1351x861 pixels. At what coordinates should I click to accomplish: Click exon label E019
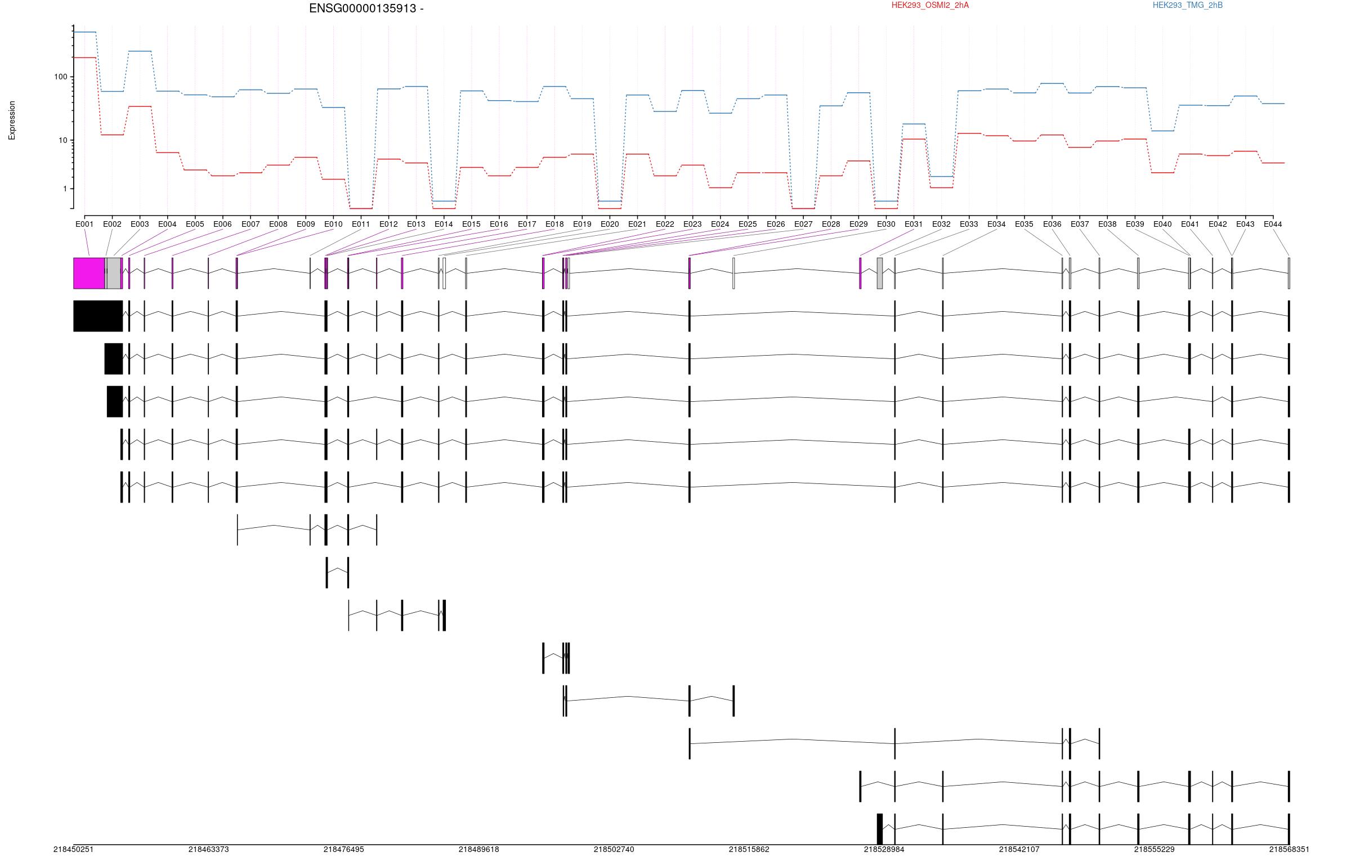coord(582,224)
